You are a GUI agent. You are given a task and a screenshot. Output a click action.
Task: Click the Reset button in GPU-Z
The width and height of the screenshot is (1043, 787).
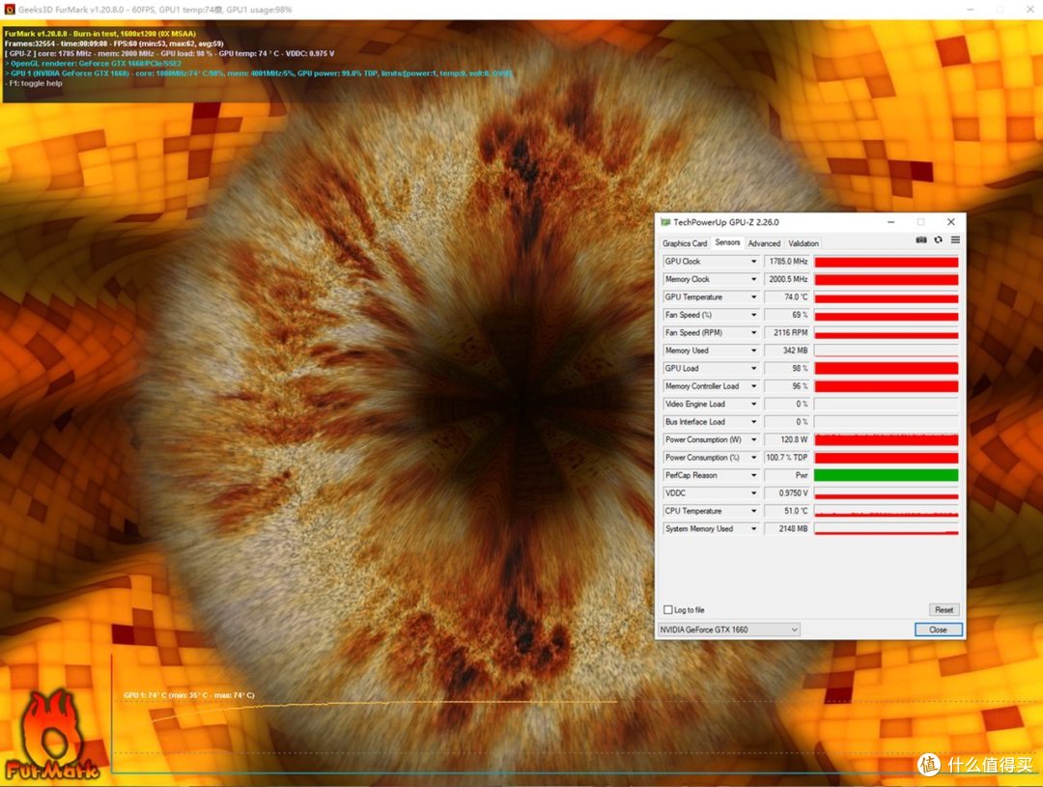coord(944,609)
